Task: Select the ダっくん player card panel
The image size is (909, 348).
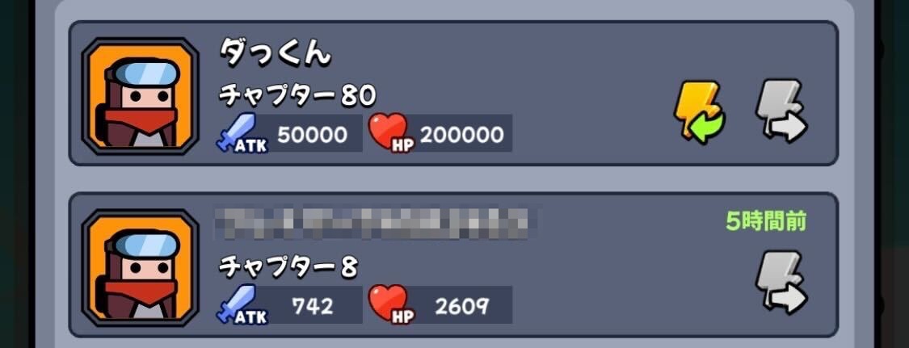Action: (453, 93)
